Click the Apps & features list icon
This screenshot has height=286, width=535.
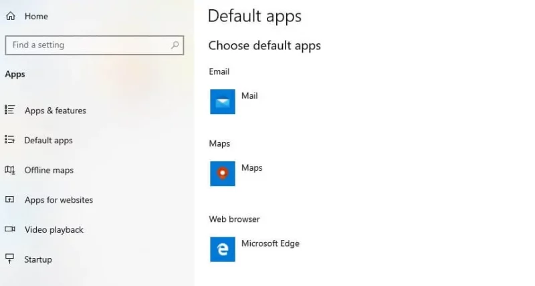9,110
